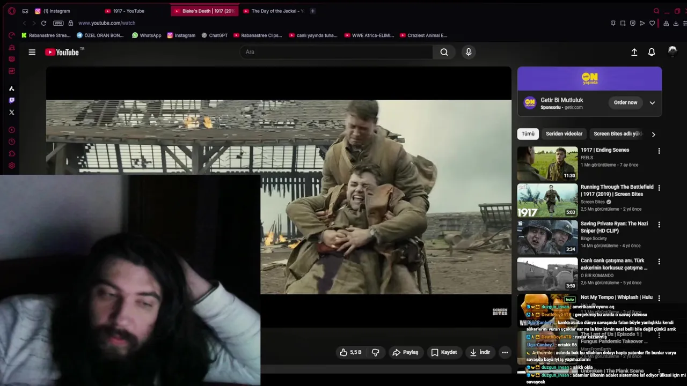Viewport: 687px width, 386px height.
Task: Add page to bookmarks heart icon
Action: click(x=652, y=23)
